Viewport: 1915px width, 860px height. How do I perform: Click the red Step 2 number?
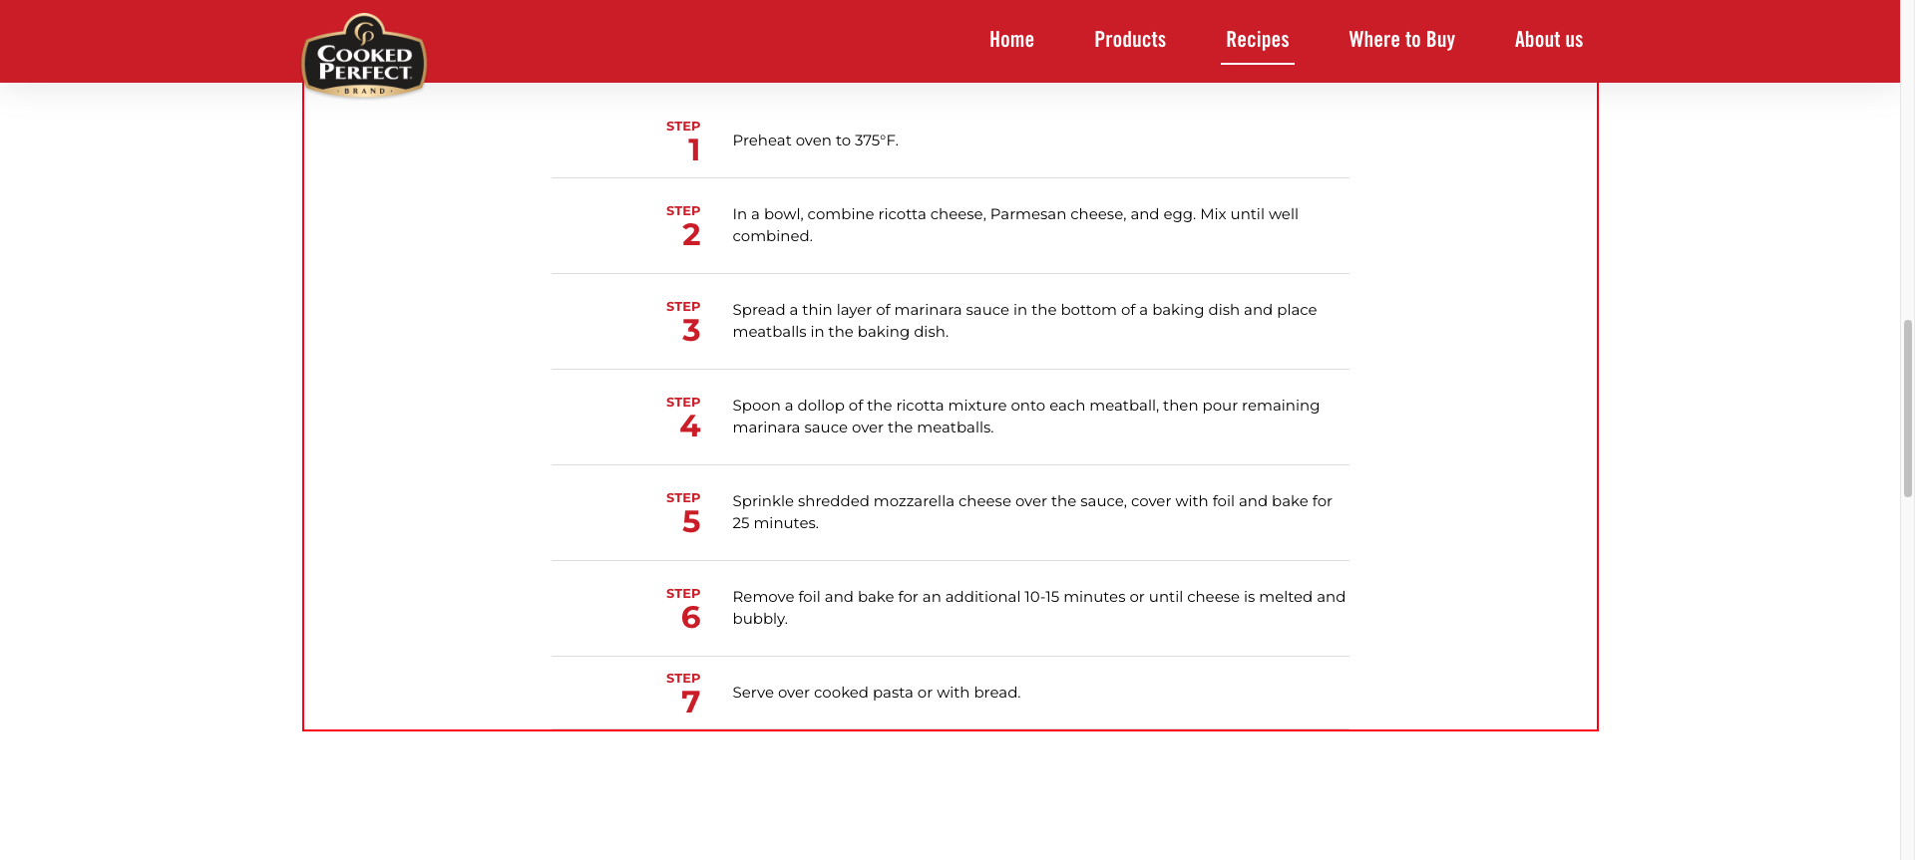point(691,235)
